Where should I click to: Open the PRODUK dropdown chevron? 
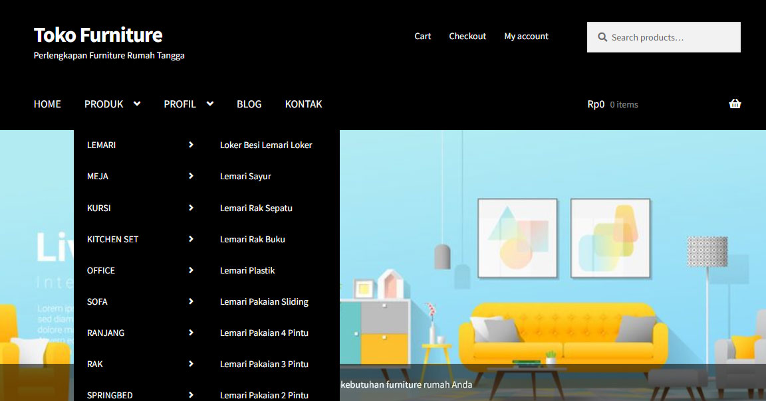tap(137, 104)
